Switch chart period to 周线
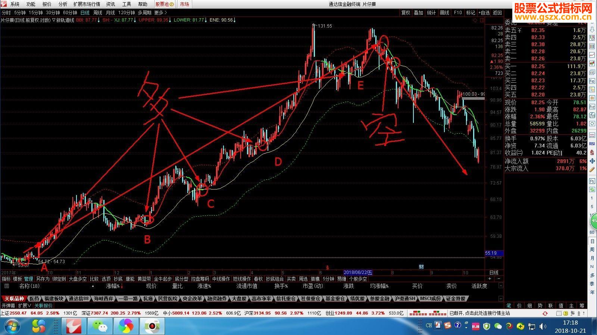Image resolution: width=597 pixels, height=335 pixels. coord(98,13)
